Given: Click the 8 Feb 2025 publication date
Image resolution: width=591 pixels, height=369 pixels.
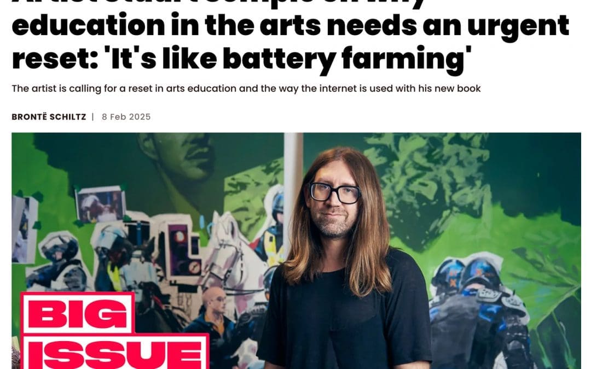Looking at the screenshot, I should 126,117.
